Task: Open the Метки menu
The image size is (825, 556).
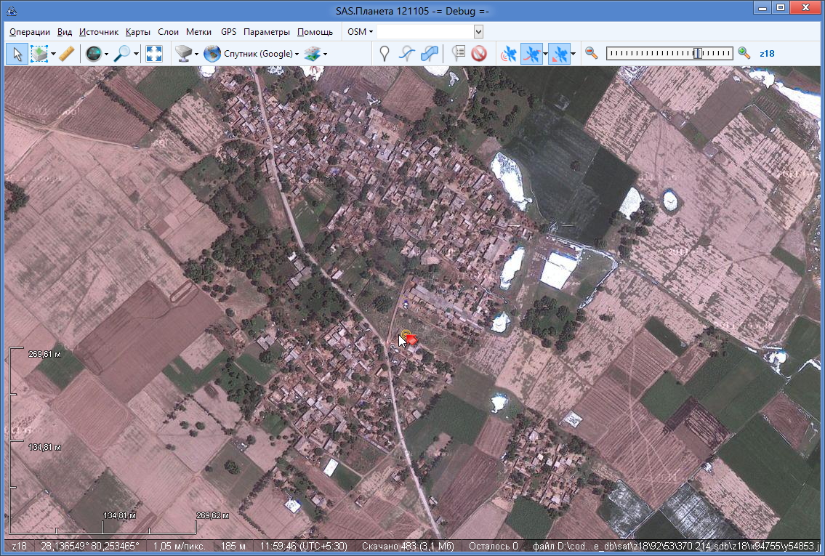Action: pyautogui.click(x=198, y=32)
